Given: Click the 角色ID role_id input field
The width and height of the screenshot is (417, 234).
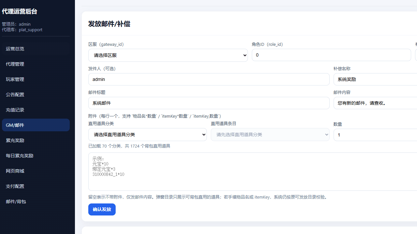Looking at the screenshot, I should click(x=331, y=55).
